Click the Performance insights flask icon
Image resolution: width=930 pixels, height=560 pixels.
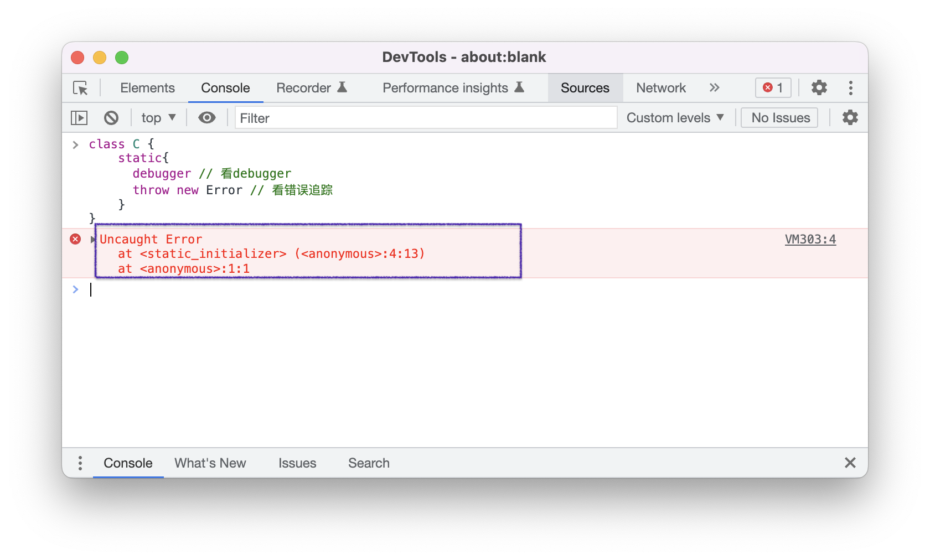519,87
